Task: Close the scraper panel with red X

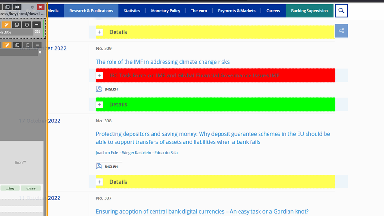Action: [x=40, y=7]
